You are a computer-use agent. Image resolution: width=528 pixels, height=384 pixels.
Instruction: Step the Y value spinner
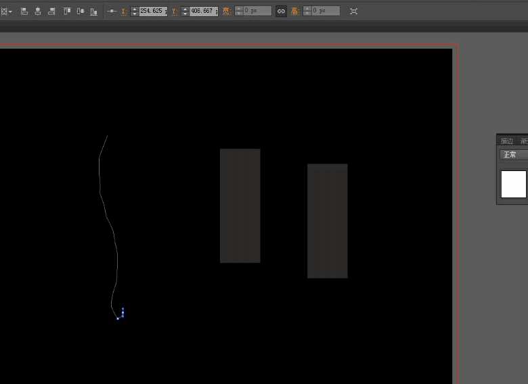tap(185, 11)
